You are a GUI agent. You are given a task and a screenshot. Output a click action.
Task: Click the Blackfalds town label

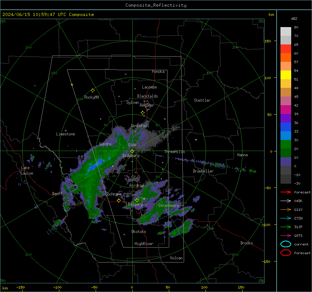click(x=147, y=96)
